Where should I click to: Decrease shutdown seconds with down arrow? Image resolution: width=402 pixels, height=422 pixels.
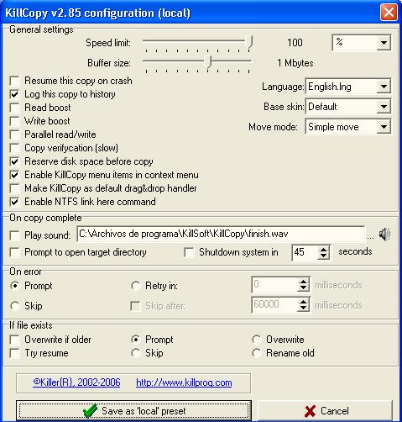(x=323, y=256)
